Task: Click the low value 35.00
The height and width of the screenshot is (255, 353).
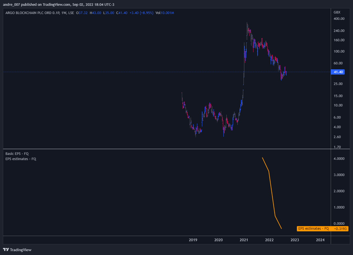Action: [x=110, y=13]
